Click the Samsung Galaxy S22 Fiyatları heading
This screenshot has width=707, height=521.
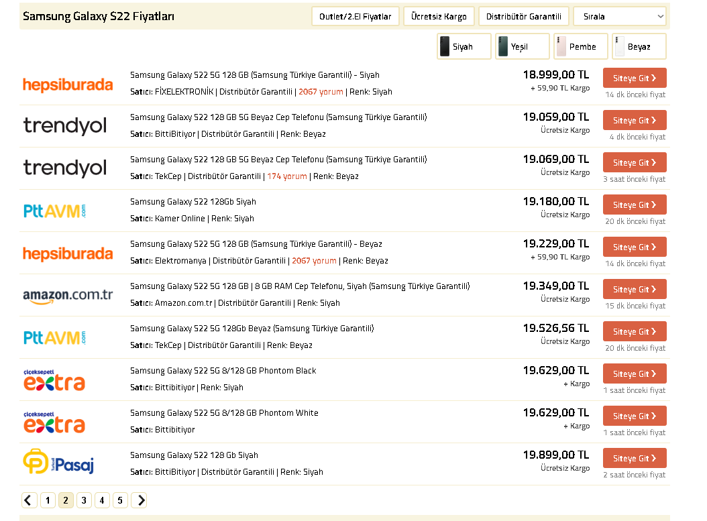tap(99, 16)
